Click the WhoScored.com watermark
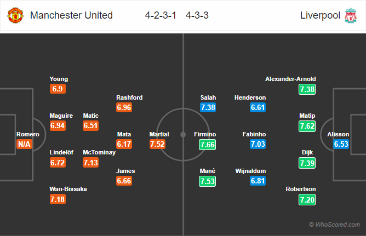This screenshot has height=236, width=366. pyautogui.click(x=334, y=225)
